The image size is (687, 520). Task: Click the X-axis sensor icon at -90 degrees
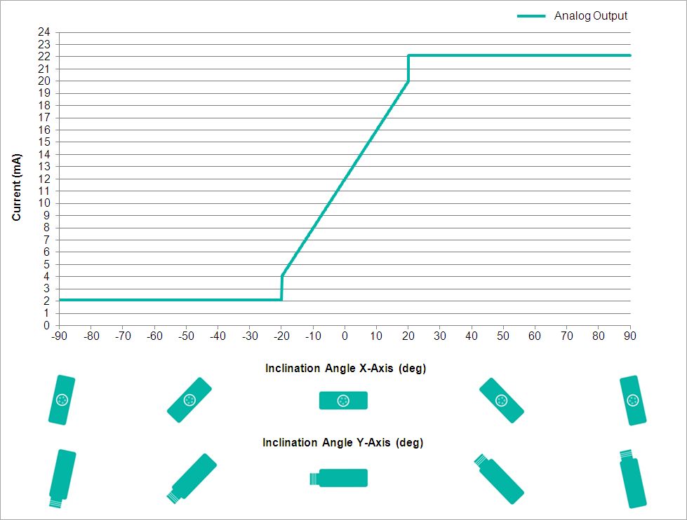point(62,399)
